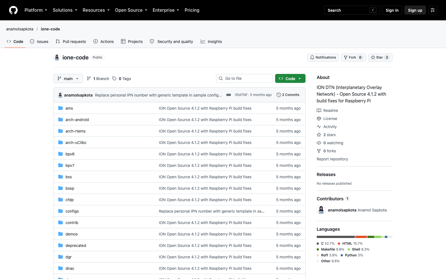The width and height of the screenshot is (446, 279).
Task: Click the star icon to star the repo
Action: click(373, 57)
